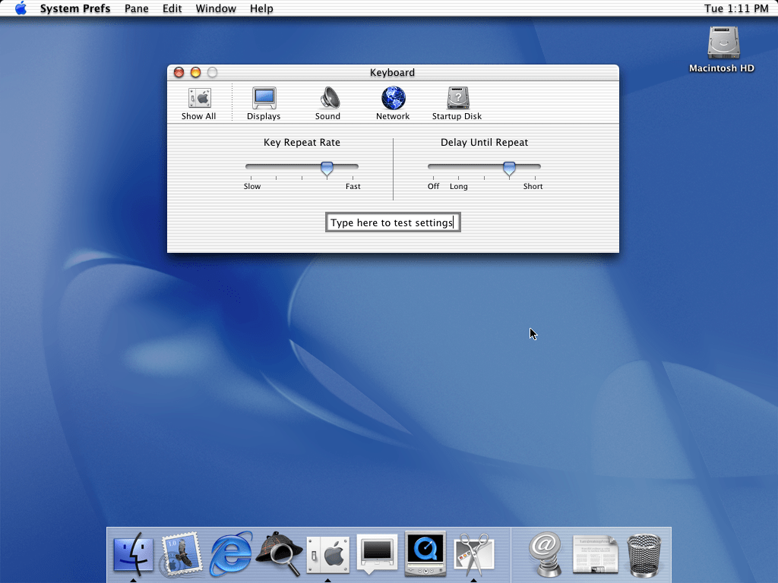This screenshot has width=778, height=583.
Task: Open the Window menu
Action: pyautogui.click(x=215, y=8)
